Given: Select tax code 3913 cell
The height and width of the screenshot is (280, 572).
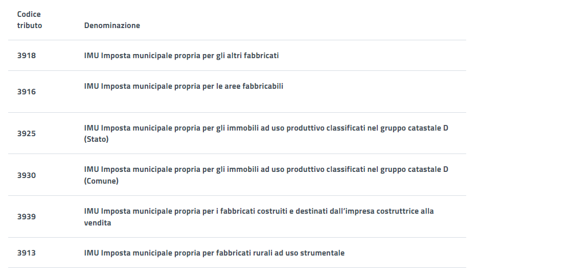Looking at the screenshot, I should pos(27,253).
